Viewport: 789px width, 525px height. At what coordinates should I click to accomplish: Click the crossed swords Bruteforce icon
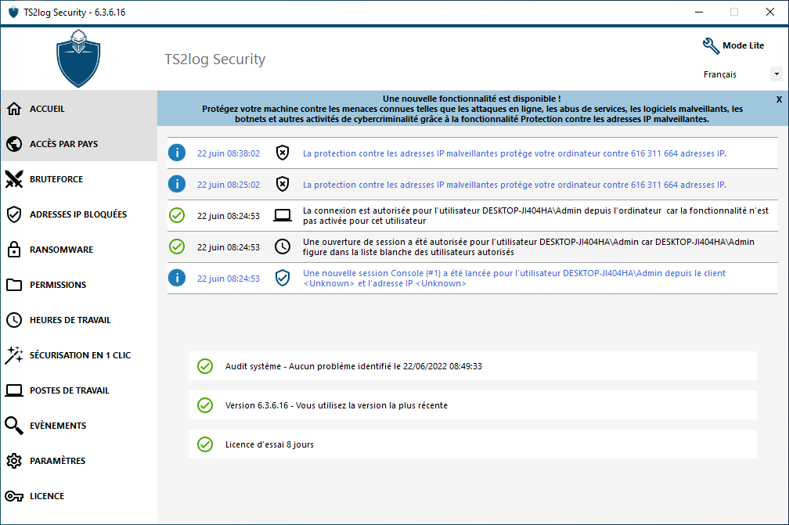point(14,179)
